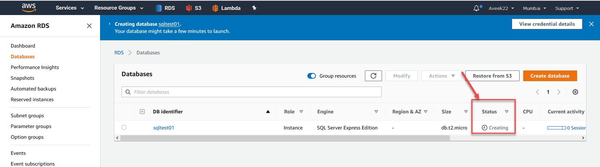Click the Create database button

click(550, 76)
